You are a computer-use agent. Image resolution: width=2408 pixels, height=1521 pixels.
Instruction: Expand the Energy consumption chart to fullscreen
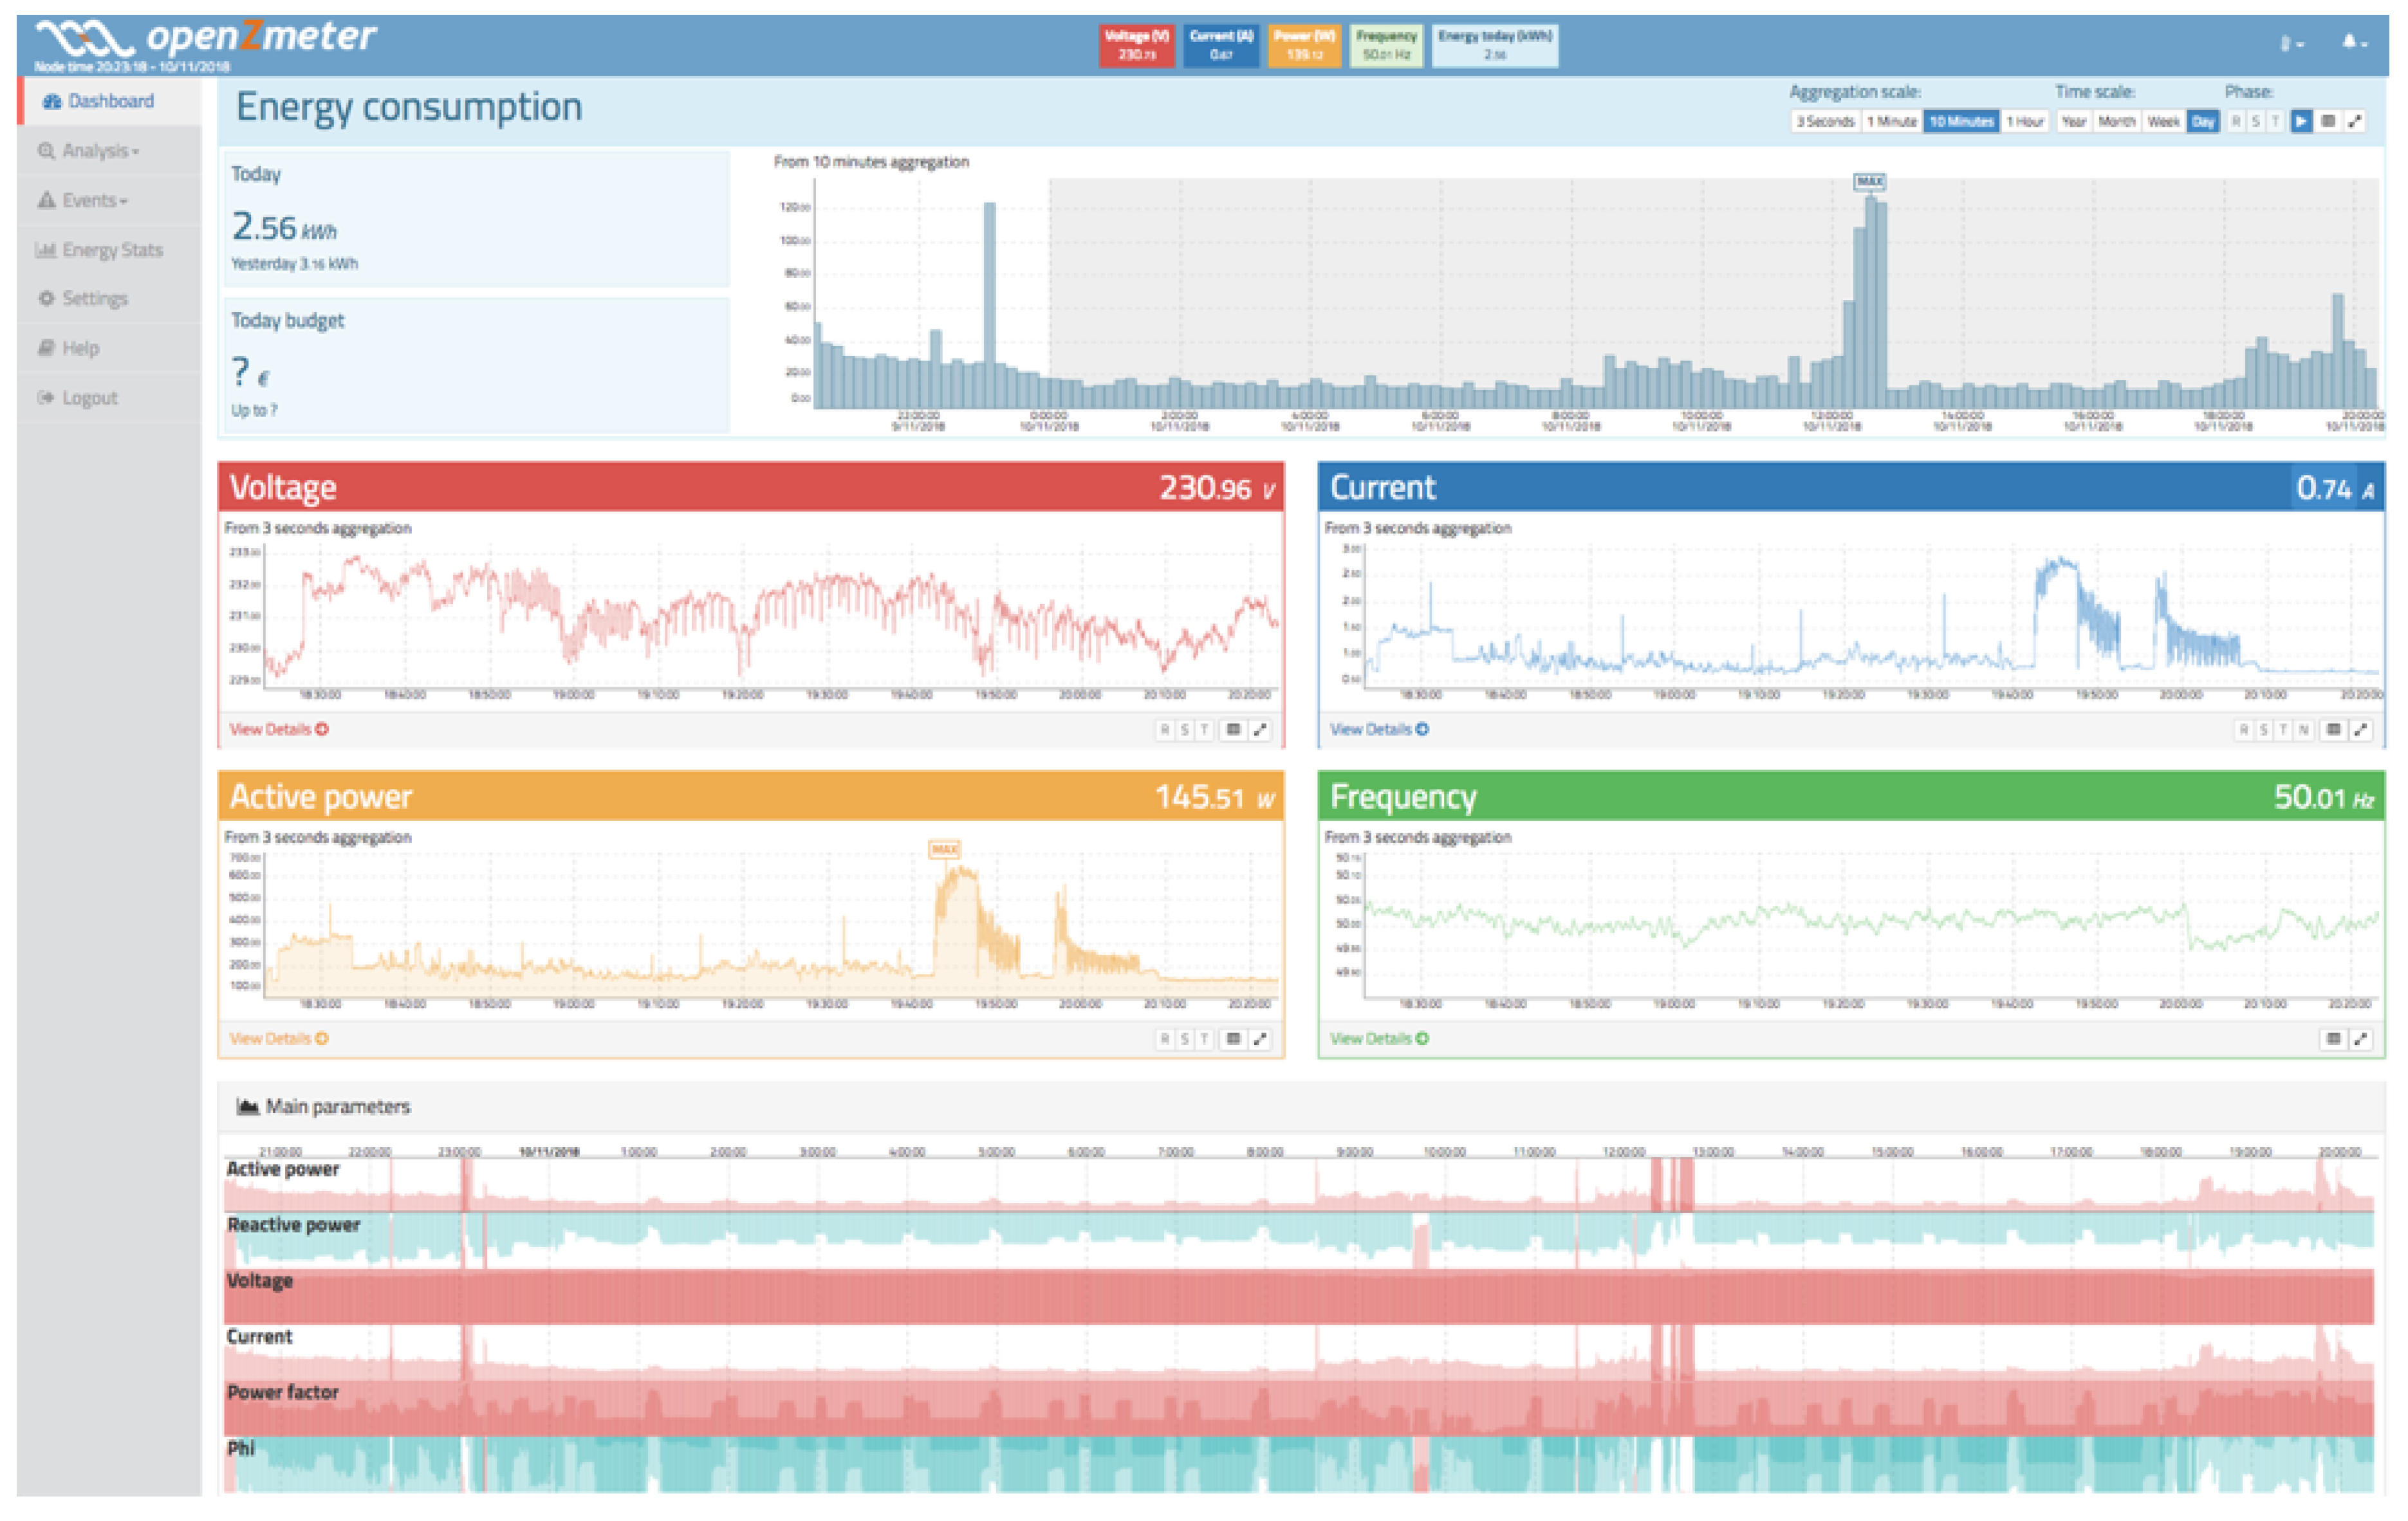pyautogui.click(x=2355, y=122)
